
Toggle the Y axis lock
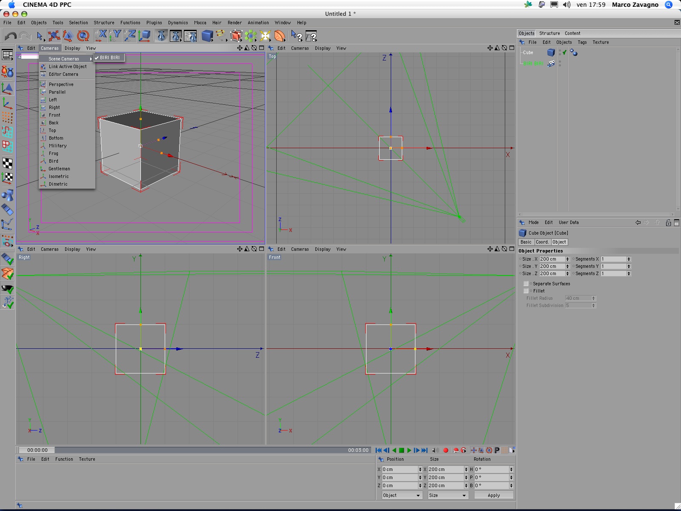(x=115, y=36)
